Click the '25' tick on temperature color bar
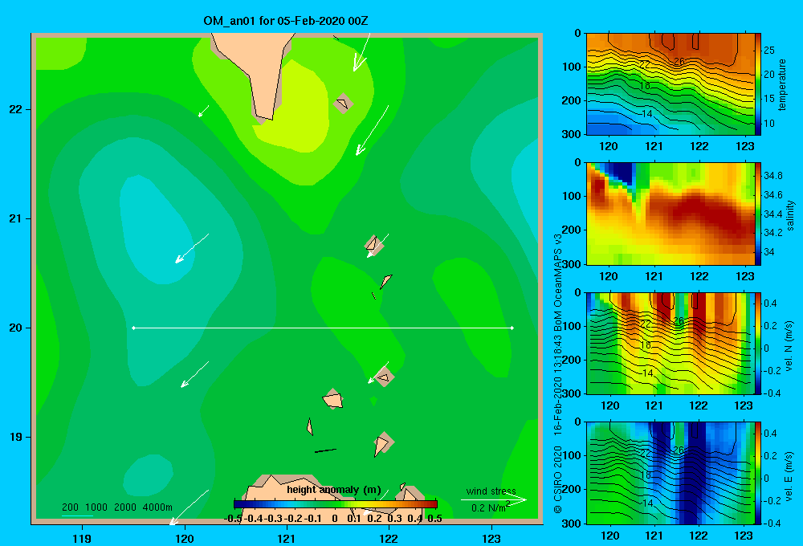 pos(769,51)
